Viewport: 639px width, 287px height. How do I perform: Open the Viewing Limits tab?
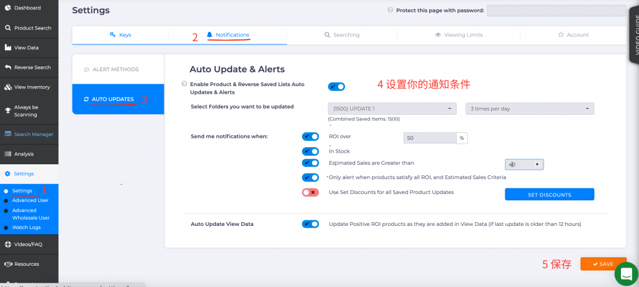[x=459, y=35]
